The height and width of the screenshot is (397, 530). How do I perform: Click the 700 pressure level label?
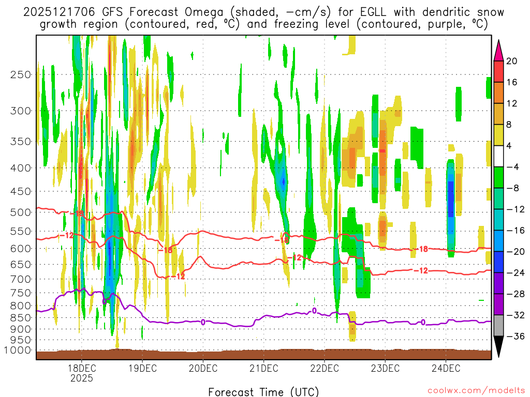click(x=21, y=279)
